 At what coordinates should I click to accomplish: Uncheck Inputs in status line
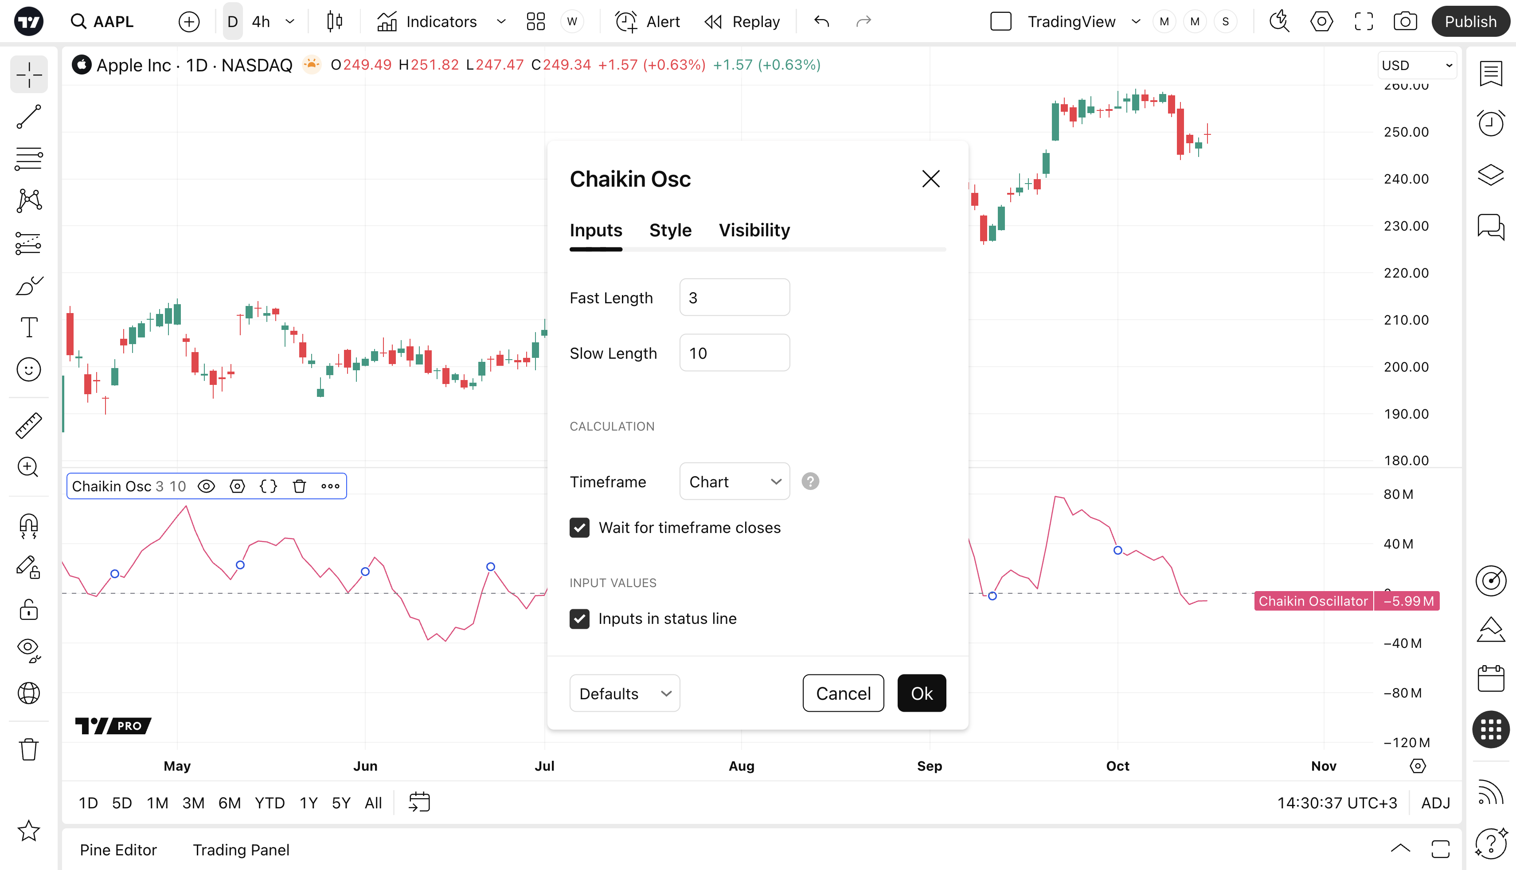[579, 619]
